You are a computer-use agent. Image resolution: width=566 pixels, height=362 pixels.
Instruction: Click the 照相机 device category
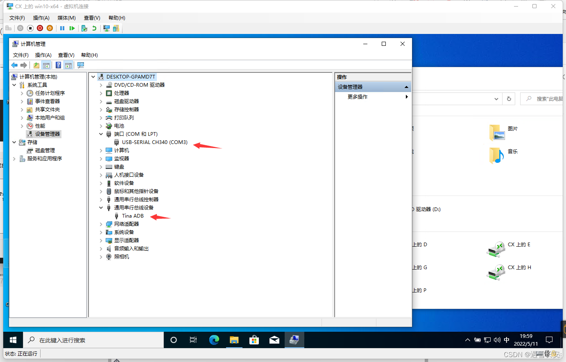[x=122, y=257]
